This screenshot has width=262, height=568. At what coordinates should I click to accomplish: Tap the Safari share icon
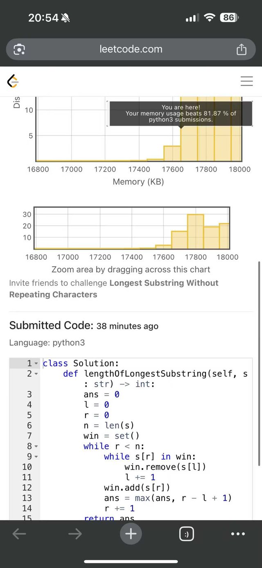tap(242, 49)
